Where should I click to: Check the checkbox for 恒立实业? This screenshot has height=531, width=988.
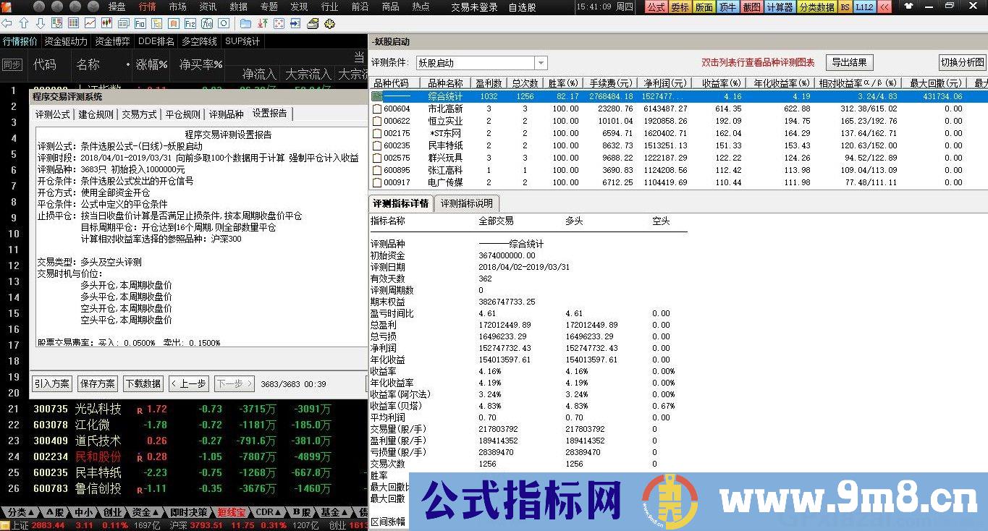378,122
